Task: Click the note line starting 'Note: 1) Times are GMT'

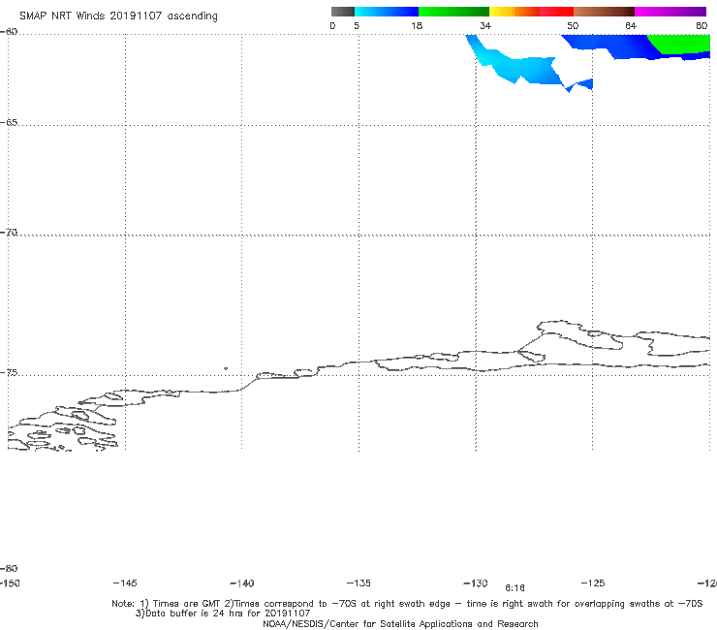Action: pyautogui.click(x=407, y=604)
